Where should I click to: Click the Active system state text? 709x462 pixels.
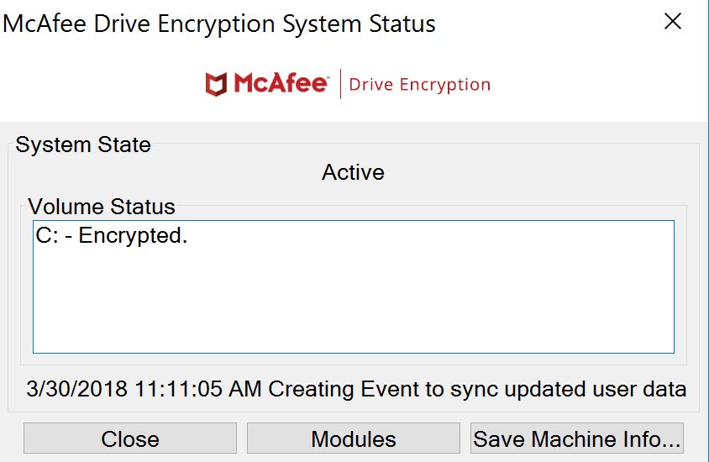(353, 172)
